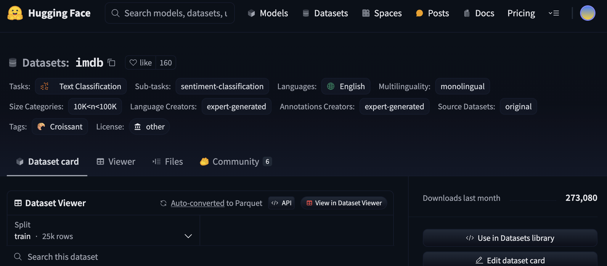Click the search magnifier icon in header

click(x=115, y=13)
